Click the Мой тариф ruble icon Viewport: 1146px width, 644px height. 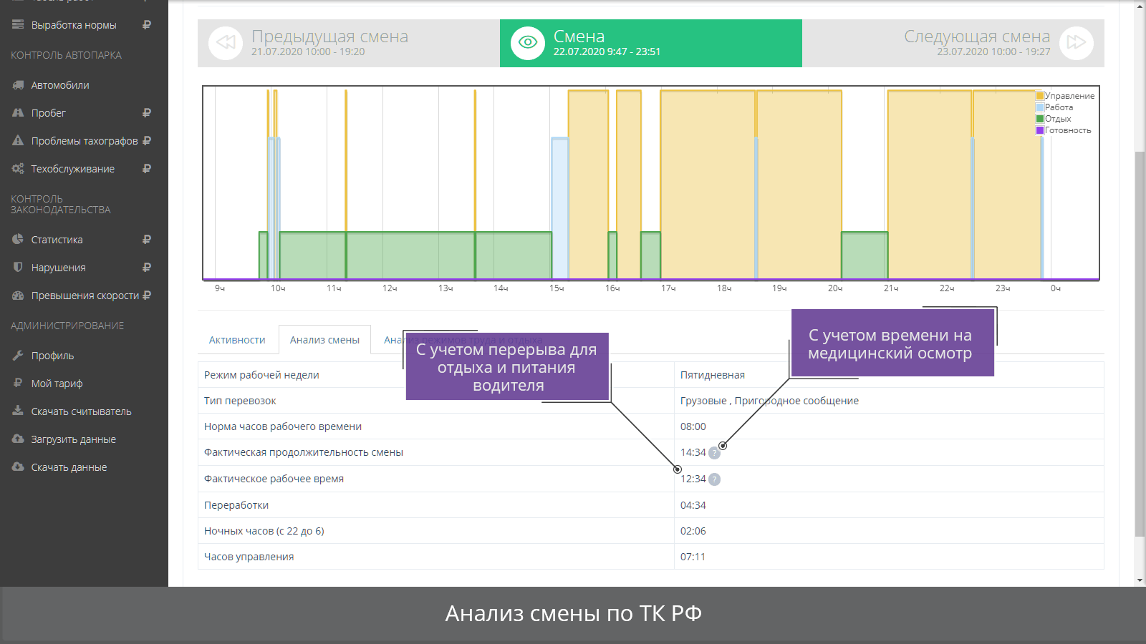point(18,383)
